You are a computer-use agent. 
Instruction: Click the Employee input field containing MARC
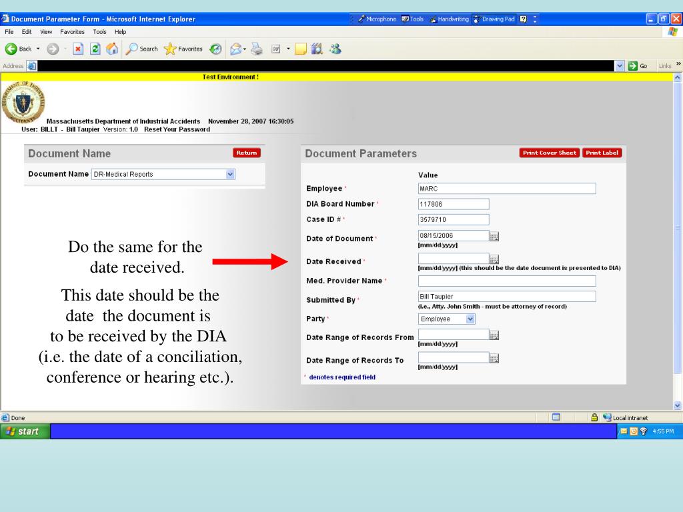[507, 189]
